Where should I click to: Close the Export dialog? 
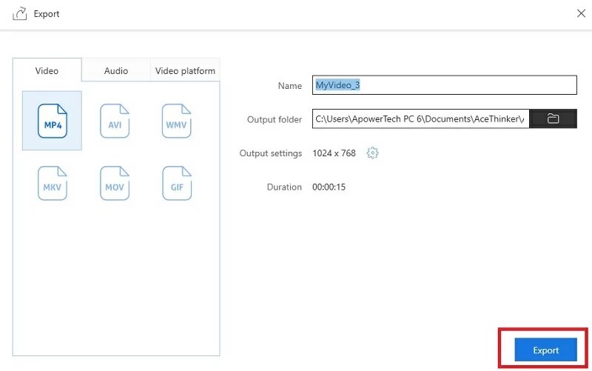(581, 13)
